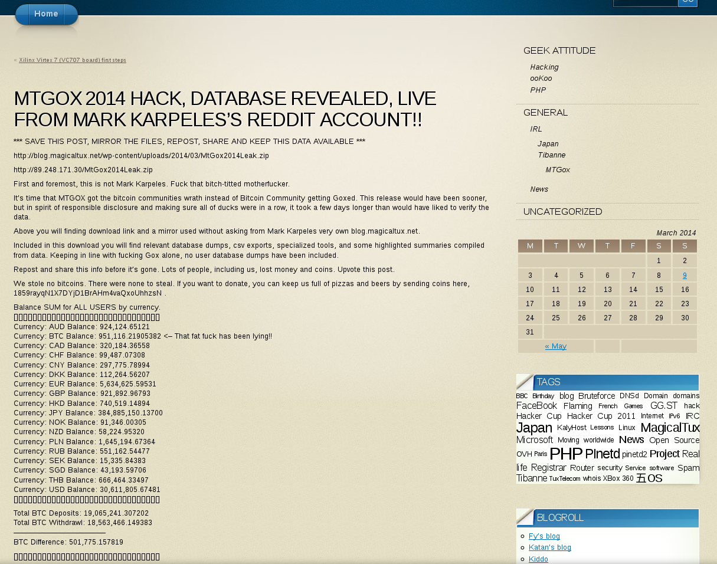This screenshot has width=717, height=564.
Task: Open the Home navigation tab
Action: coord(46,14)
